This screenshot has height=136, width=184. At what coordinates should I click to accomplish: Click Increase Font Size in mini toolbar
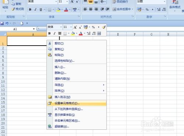coord(75,27)
